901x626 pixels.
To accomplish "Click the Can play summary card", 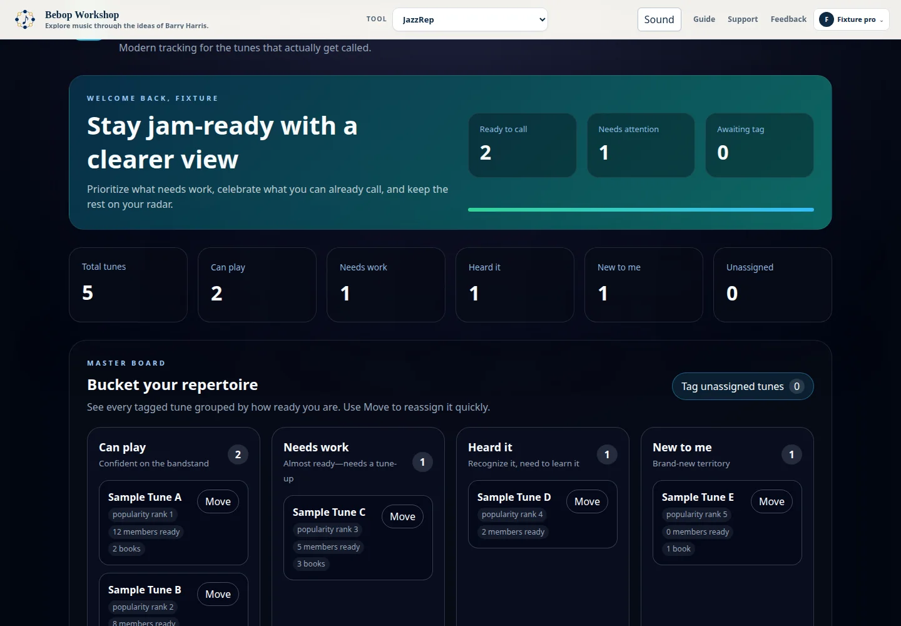I will 257,285.
